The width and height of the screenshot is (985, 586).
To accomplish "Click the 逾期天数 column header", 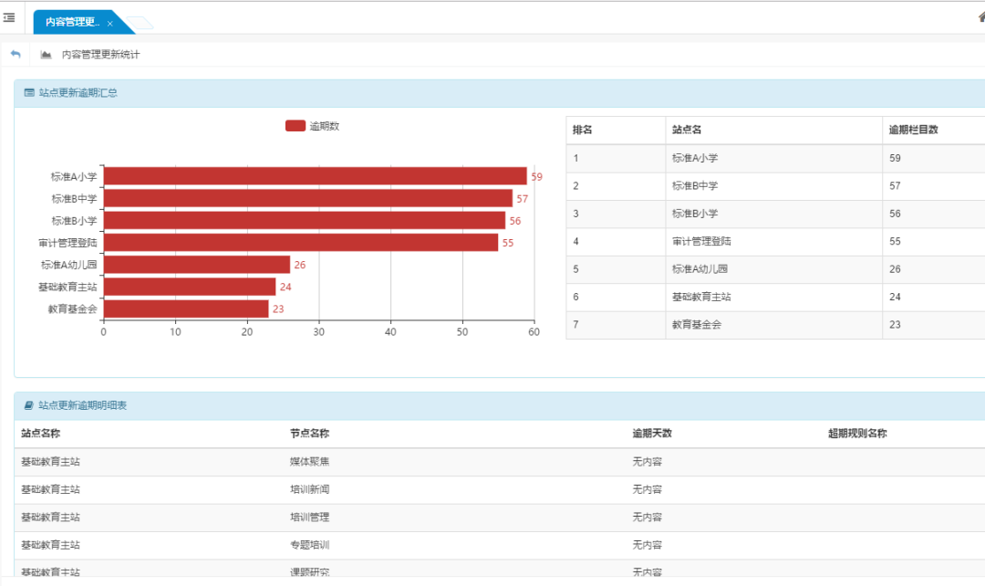I will (652, 434).
